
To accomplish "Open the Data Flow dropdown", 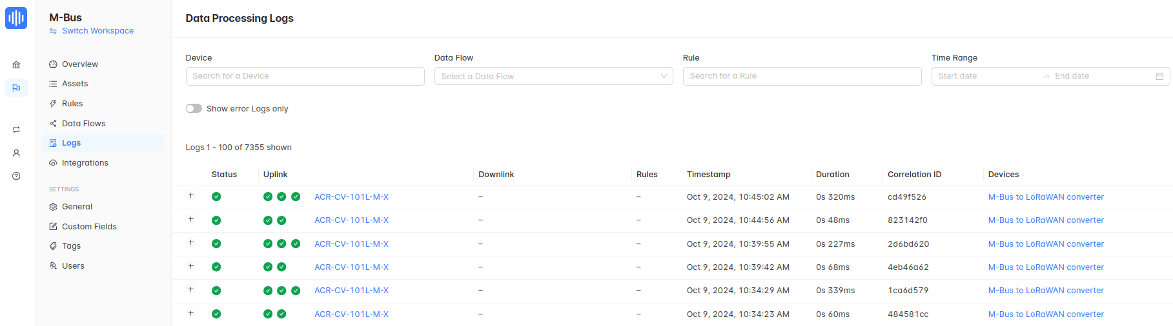I will pyautogui.click(x=553, y=76).
